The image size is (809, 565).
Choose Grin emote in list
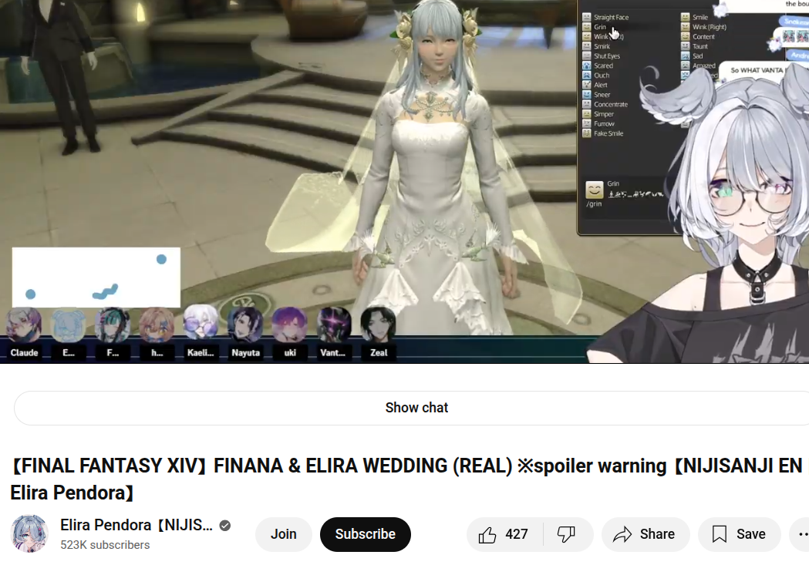[595, 27]
